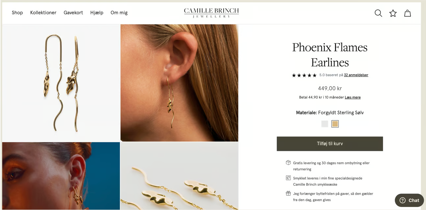Click the free delivery box icon
The height and width of the screenshot is (210, 426).
pyautogui.click(x=288, y=163)
